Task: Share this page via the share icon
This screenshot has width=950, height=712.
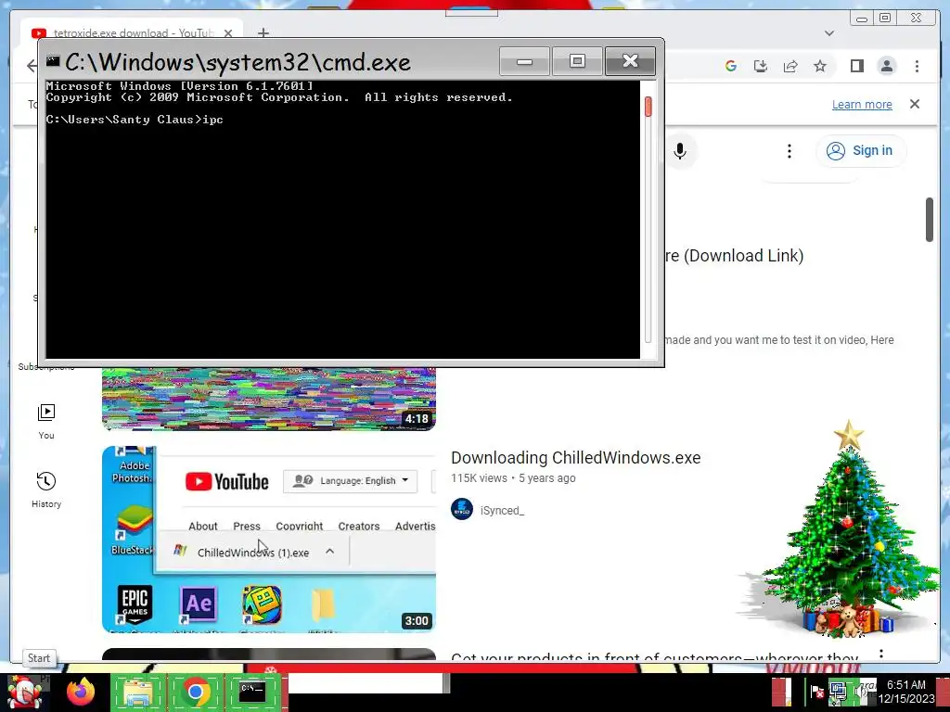Action: click(790, 66)
